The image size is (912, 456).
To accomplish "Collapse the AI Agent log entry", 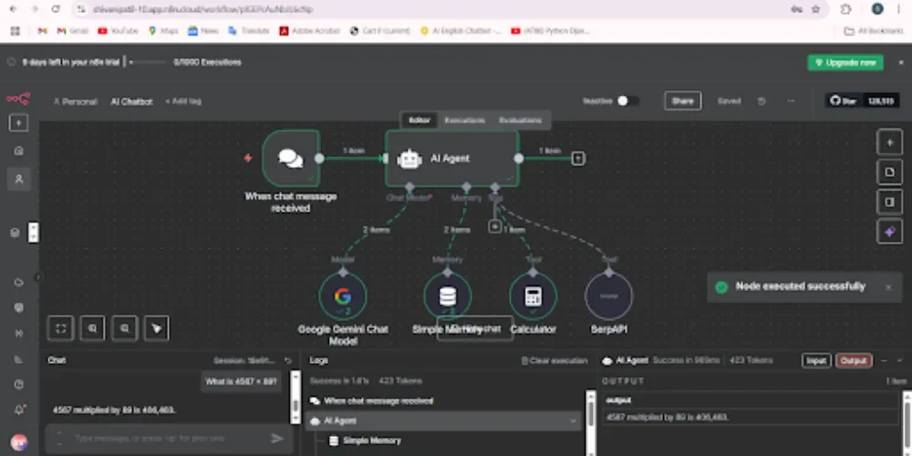I will (574, 421).
